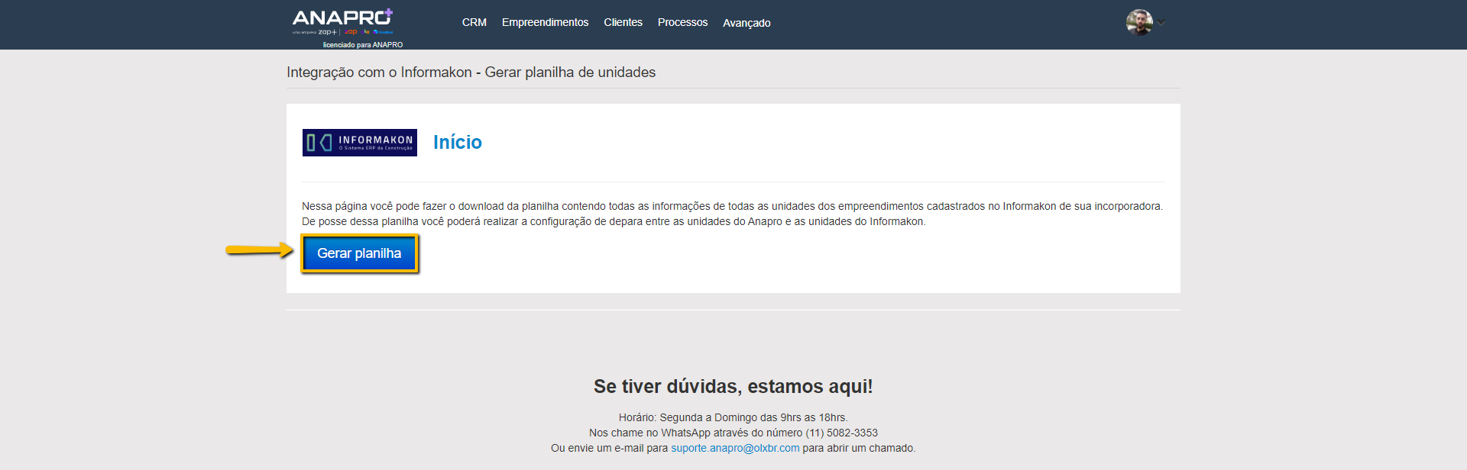Click the 'Se tiver dúvidas, estamos aqui!' heading
This screenshot has height=470, width=1467.
(733, 386)
